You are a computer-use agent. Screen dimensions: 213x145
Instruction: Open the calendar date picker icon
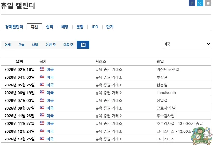[83, 45]
